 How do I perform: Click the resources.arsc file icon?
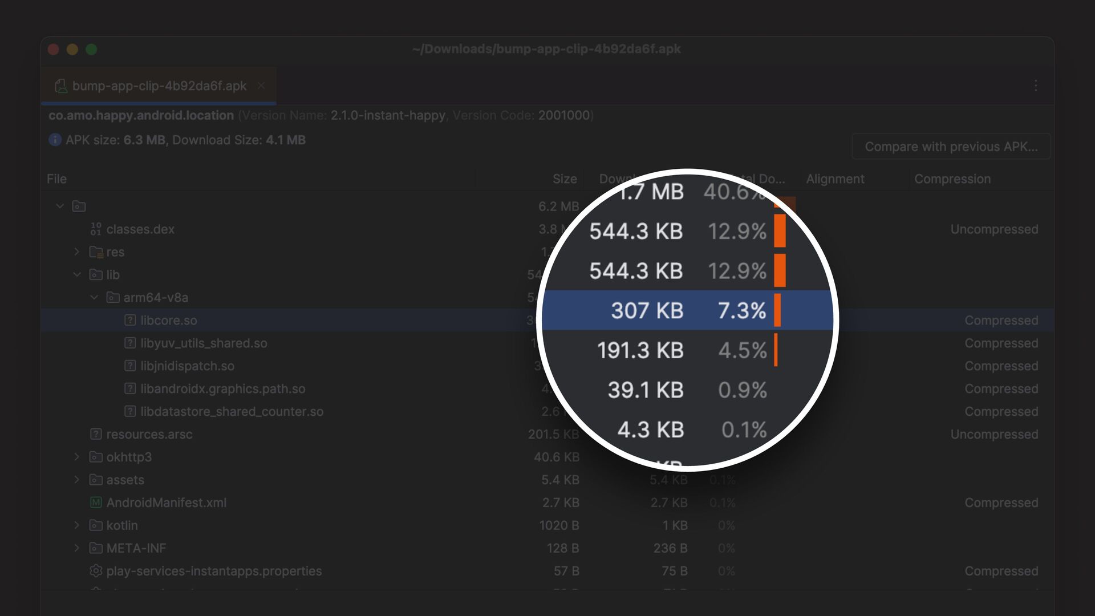[x=96, y=435]
